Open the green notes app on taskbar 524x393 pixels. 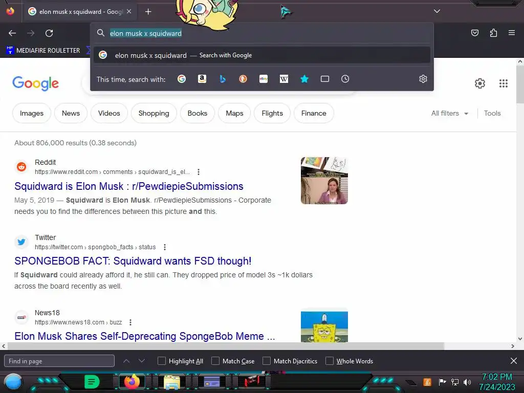pos(92,382)
